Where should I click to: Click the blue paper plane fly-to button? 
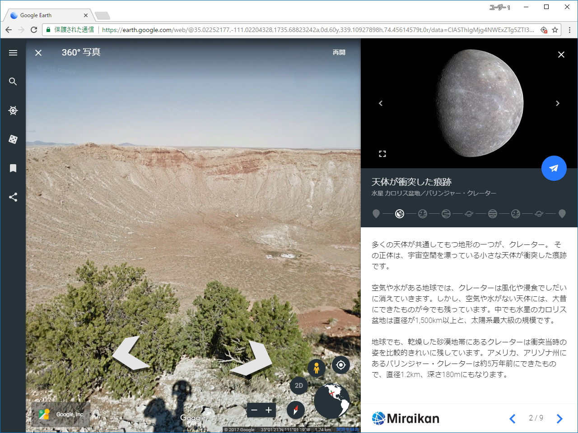click(x=554, y=168)
